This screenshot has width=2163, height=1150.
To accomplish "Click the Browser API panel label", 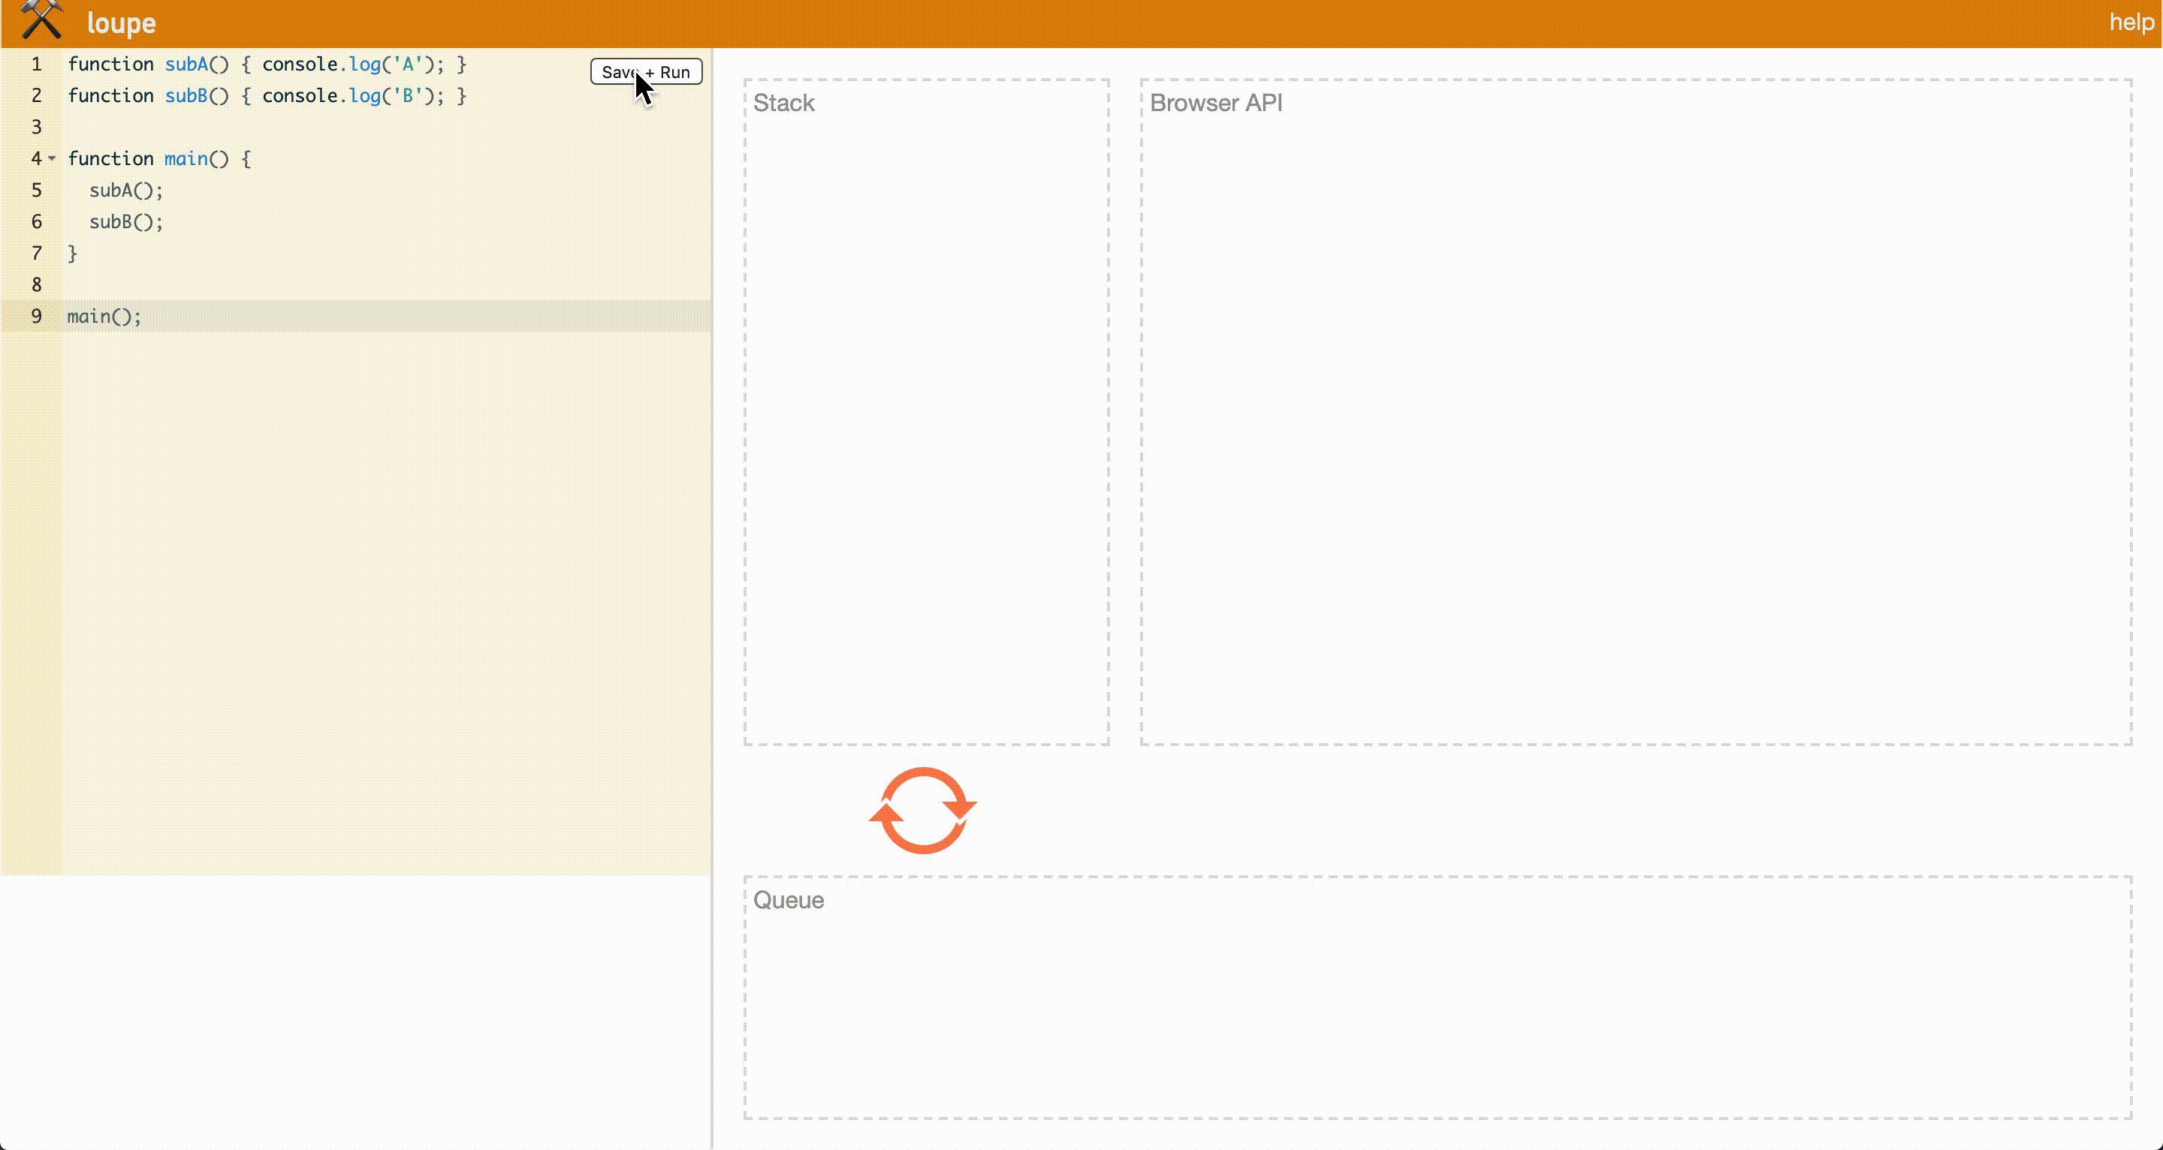I will (1215, 104).
